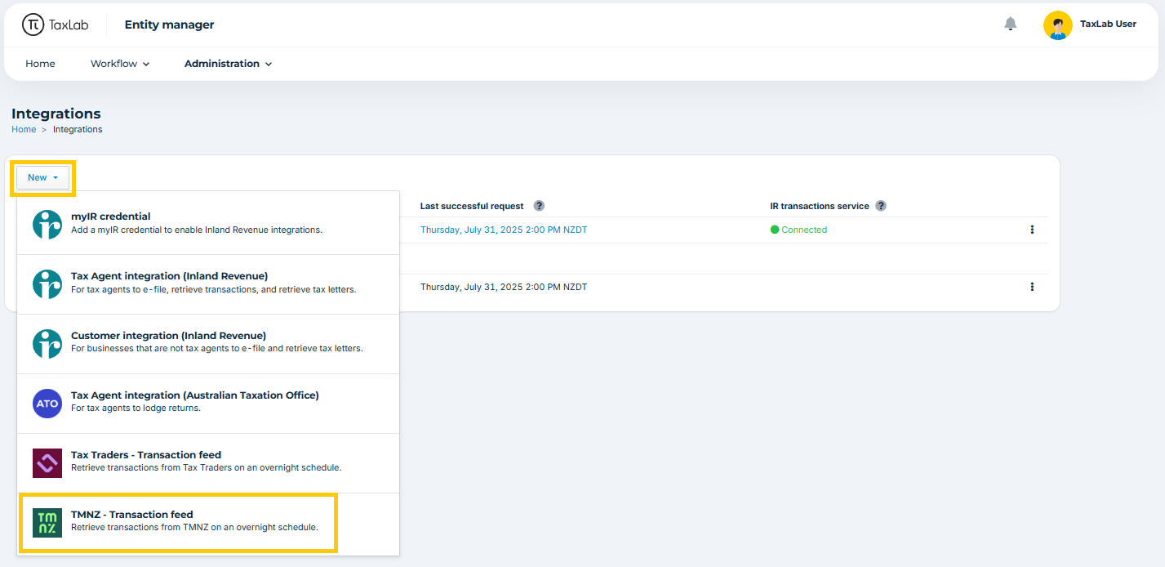Click the second row's request date text
1165x567 pixels.
pos(504,287)
